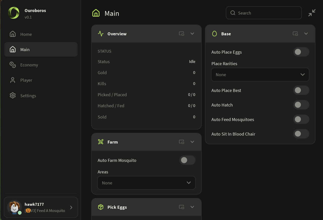Click the Settings gear icon in sidebar
323x220 pixels.
tap(13, 95)
